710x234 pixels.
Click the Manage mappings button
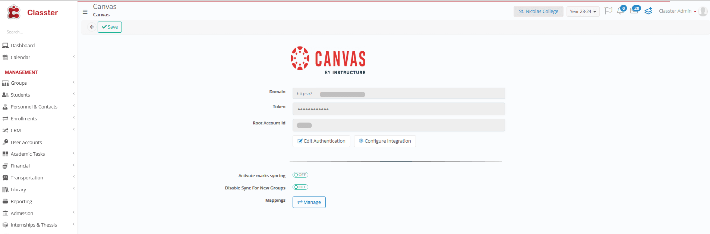pyautogui.click(x=309, y=202)
